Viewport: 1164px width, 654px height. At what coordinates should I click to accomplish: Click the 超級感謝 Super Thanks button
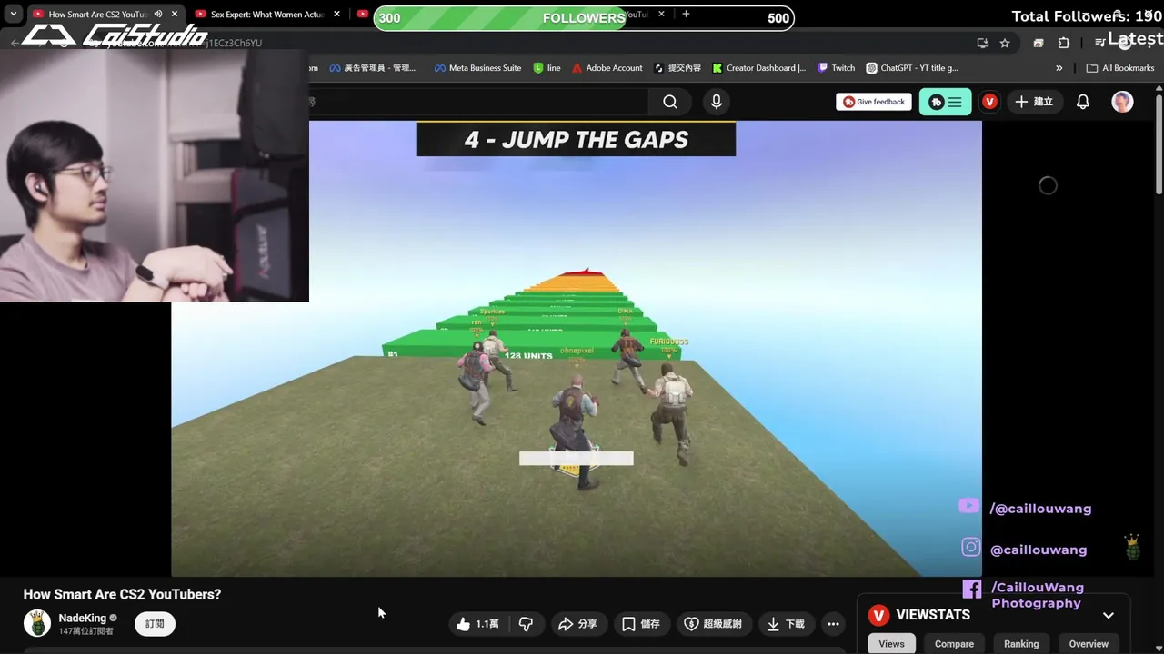pos(713,624)
